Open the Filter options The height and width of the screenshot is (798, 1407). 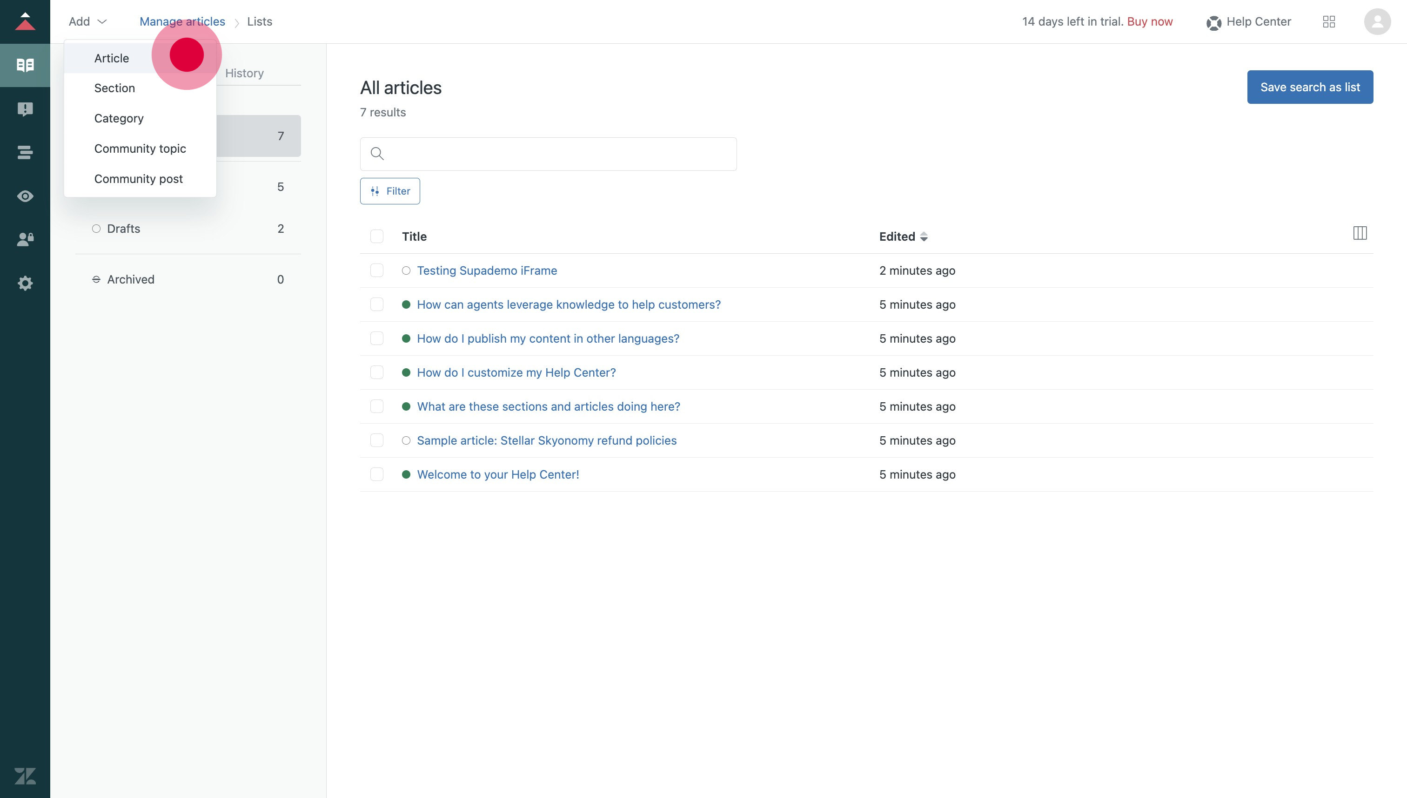[390, 191]
